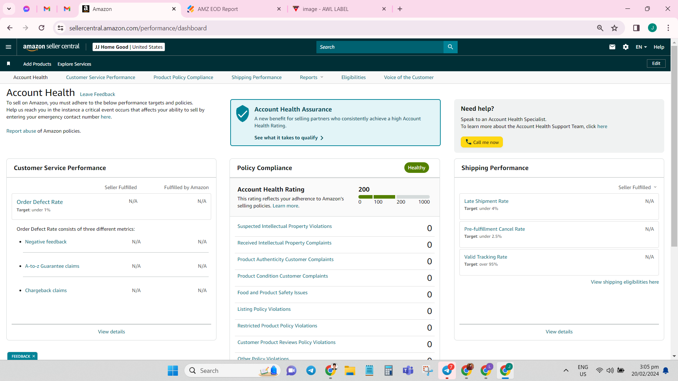The height and width of the screenshot is (381, 678).
Task: Open a new browser tab
Action: point(400,9)
